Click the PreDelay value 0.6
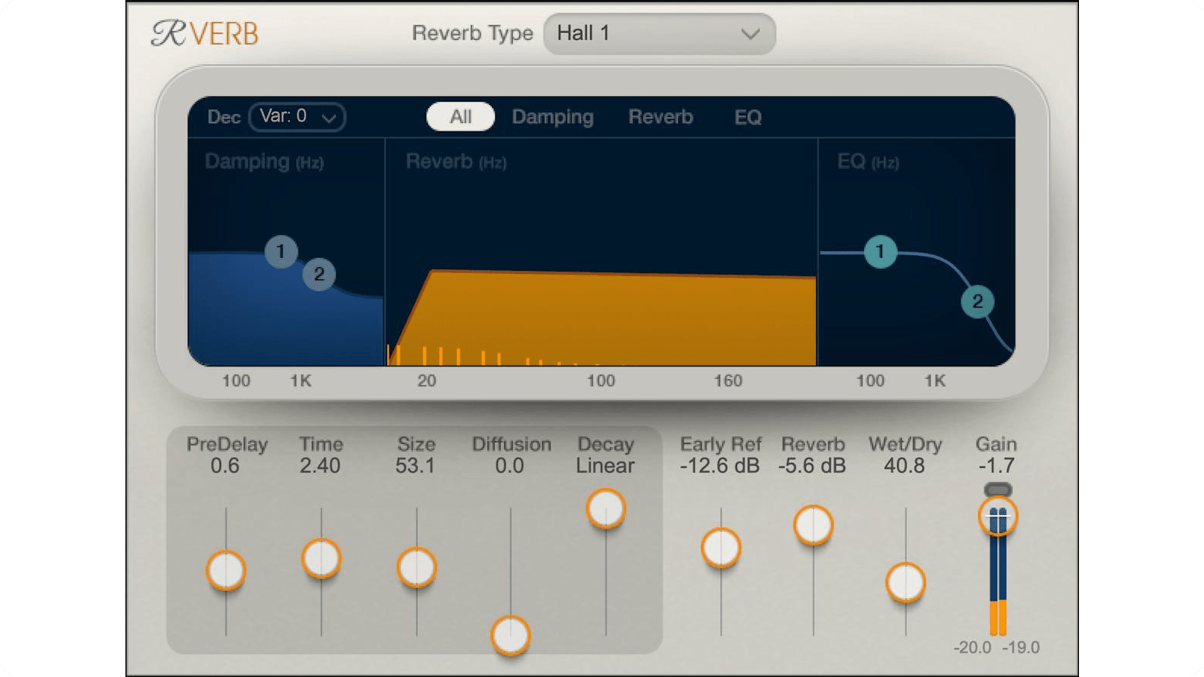This screenshot has height=677, width=1204. [224, 466]
